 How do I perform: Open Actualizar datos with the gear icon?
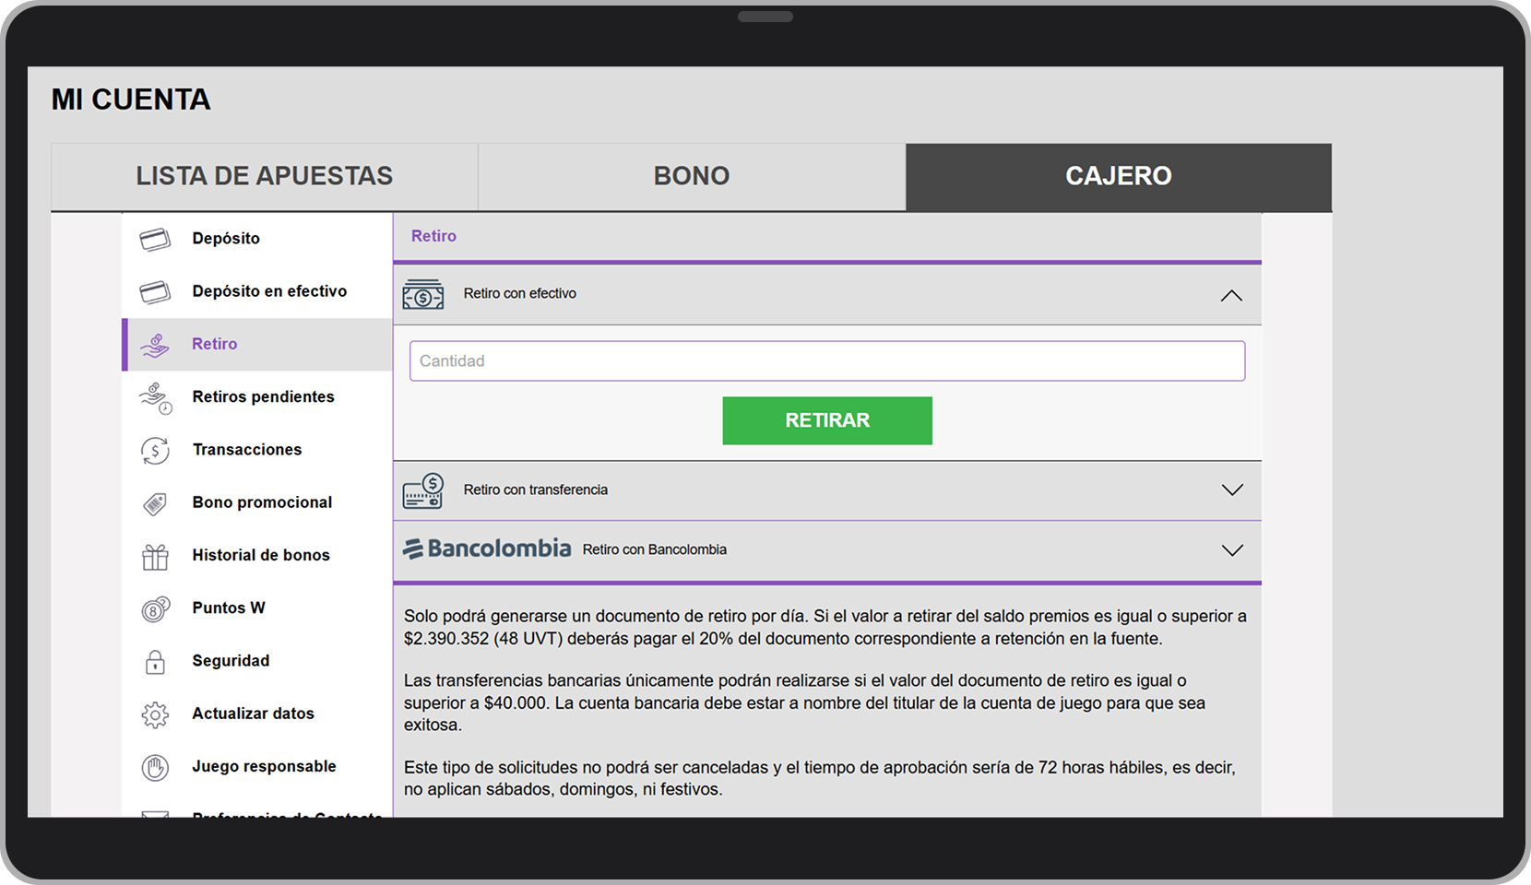click(x=155, y=714)
